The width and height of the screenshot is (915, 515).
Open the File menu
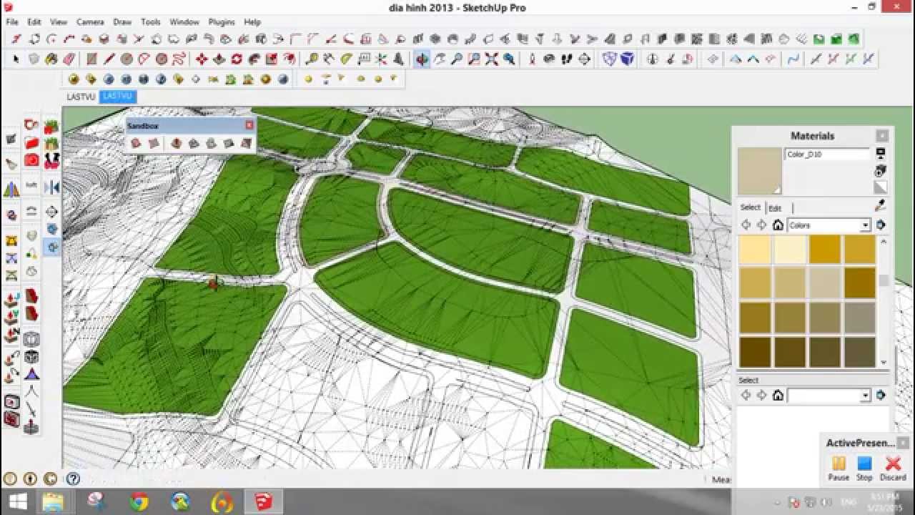[12, 22]
